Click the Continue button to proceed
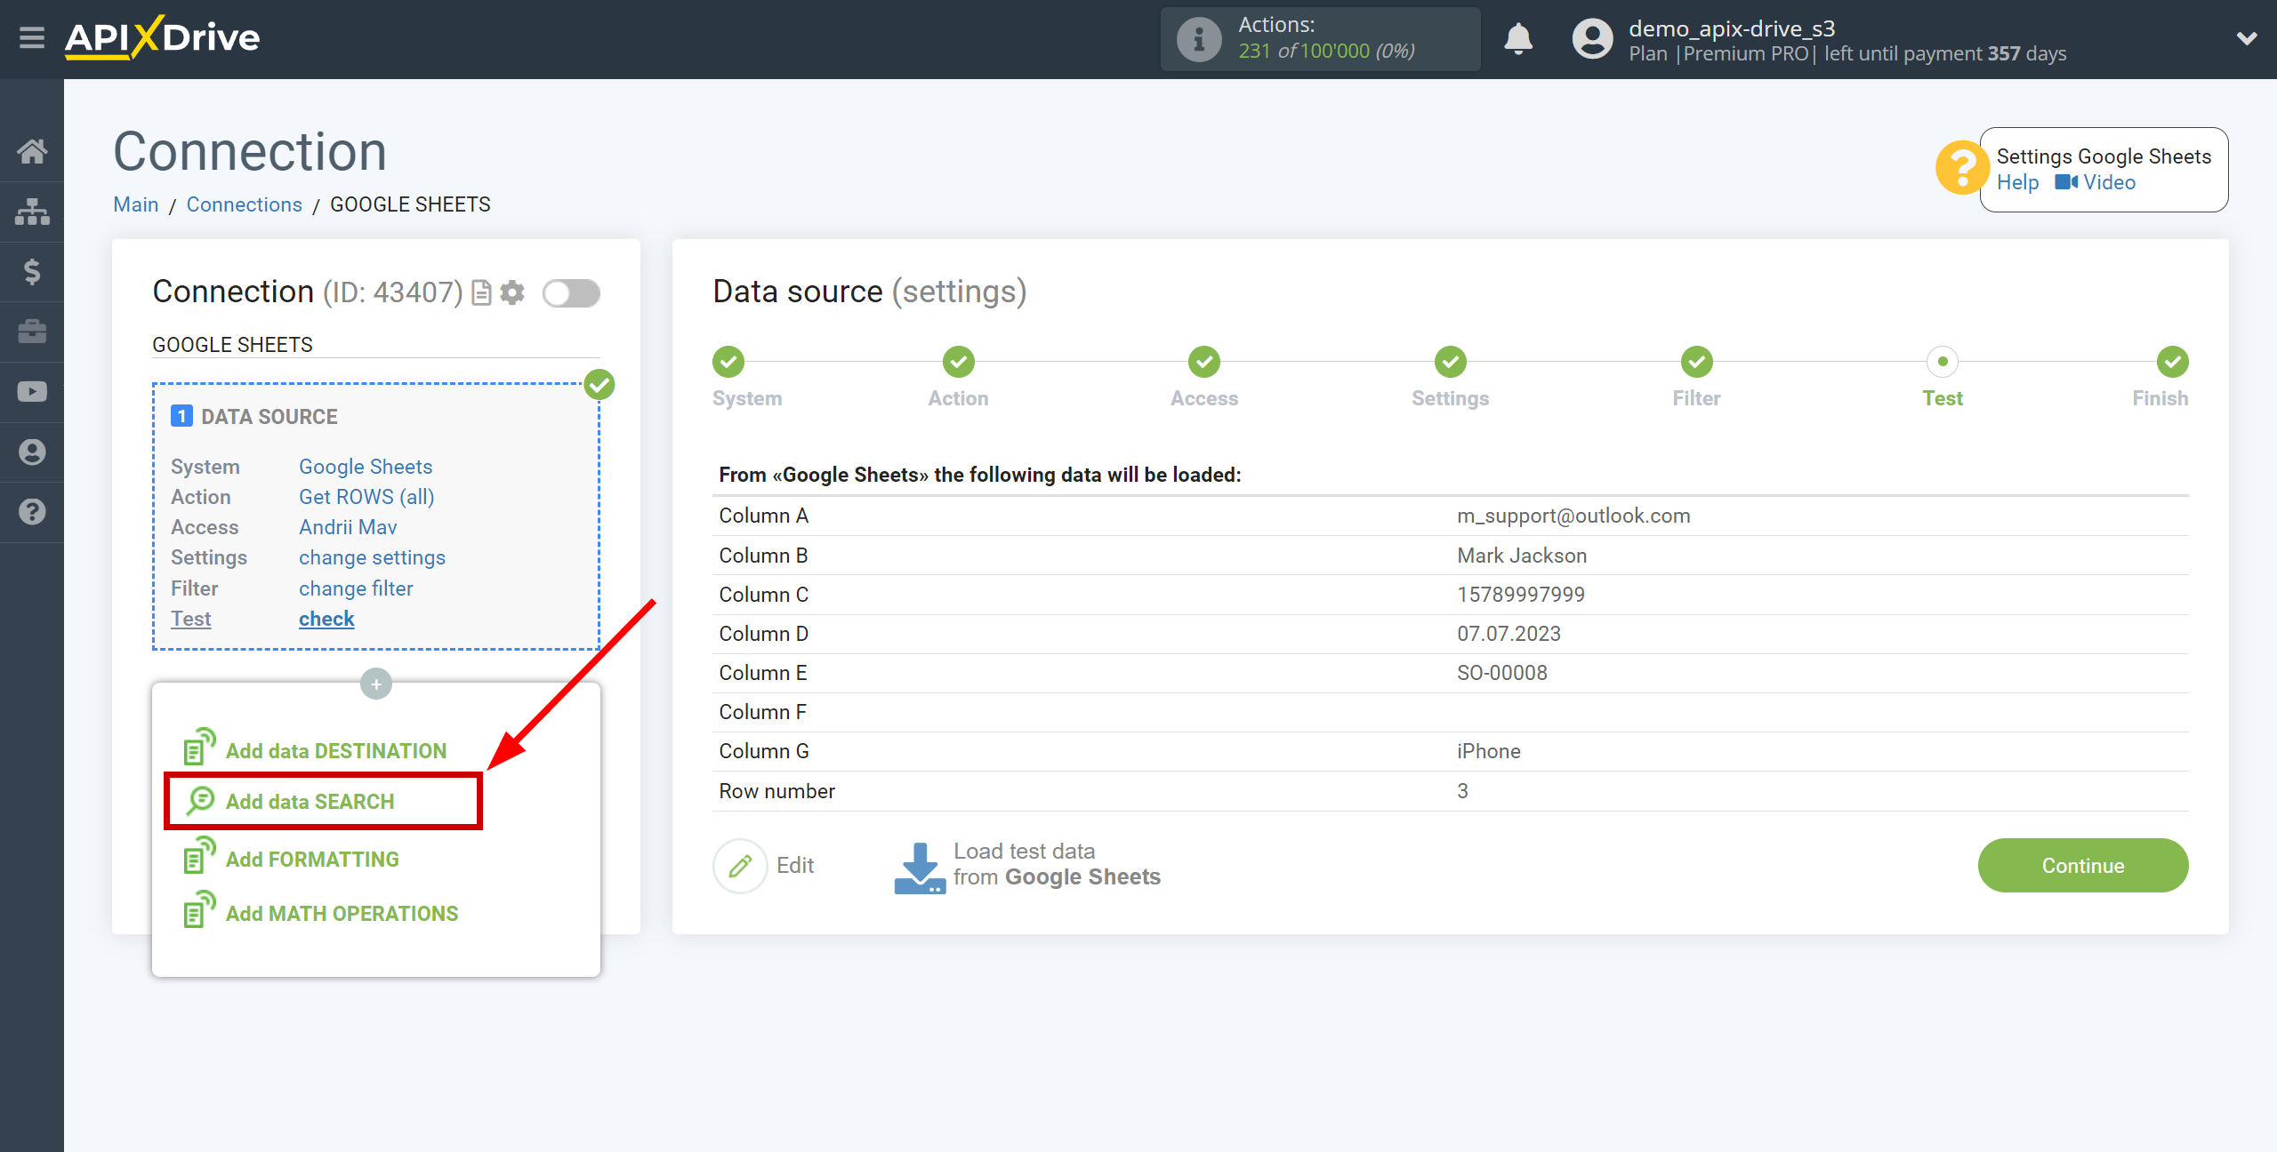 [x=2083, y=864]
